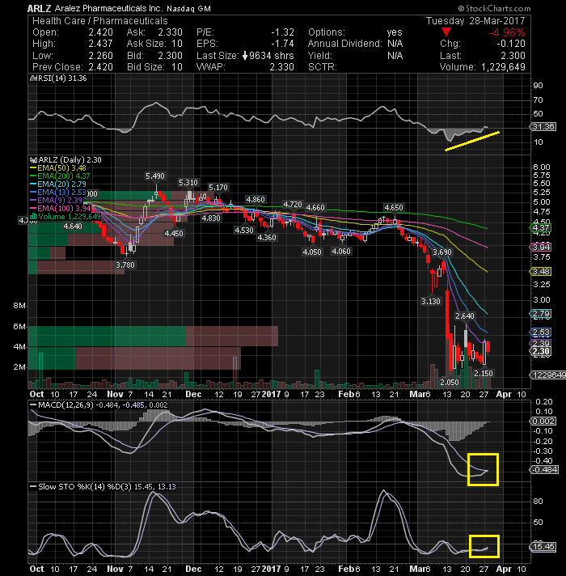Image resolution: width=566 pixels, height=576 pixels.
Task: Click the Chg value -0.120
Action: pyautogui.click(x=511, y=44)
